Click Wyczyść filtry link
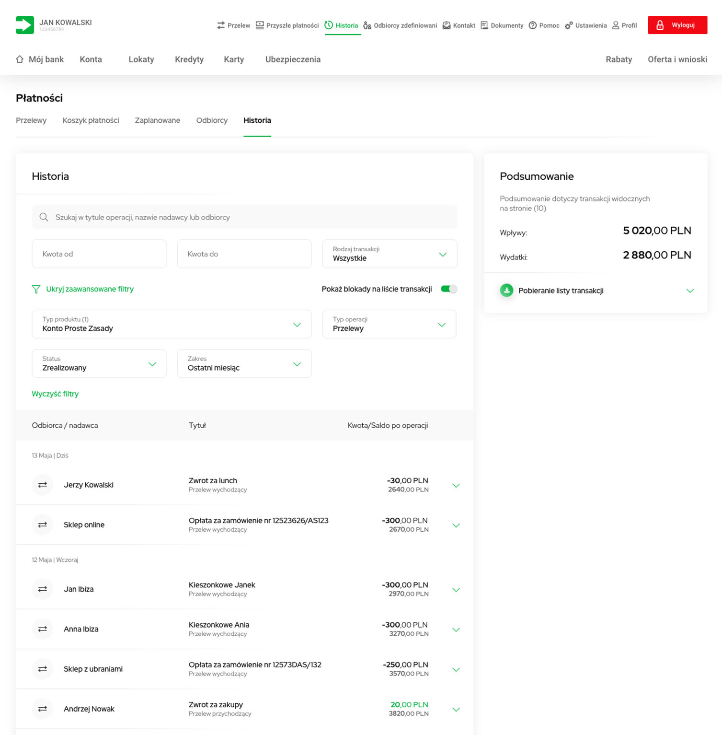Image resolution: width=722 pixels, height=735 pixels. pyautogui.click(x=55, y=394)
